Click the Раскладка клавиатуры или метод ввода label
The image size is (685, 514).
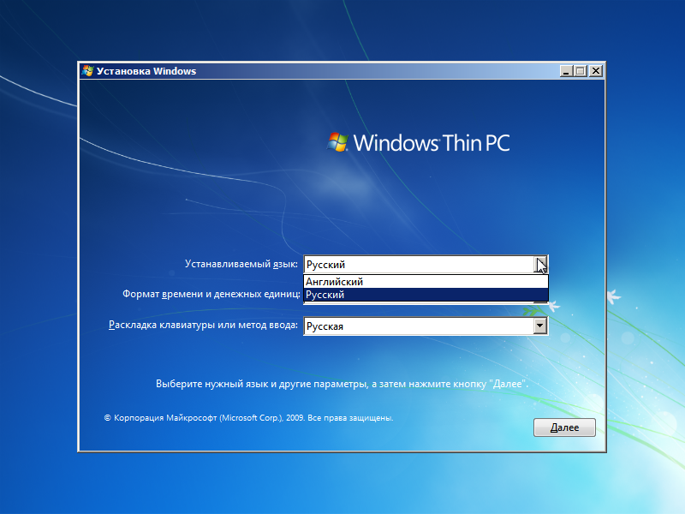pos(203,326)
